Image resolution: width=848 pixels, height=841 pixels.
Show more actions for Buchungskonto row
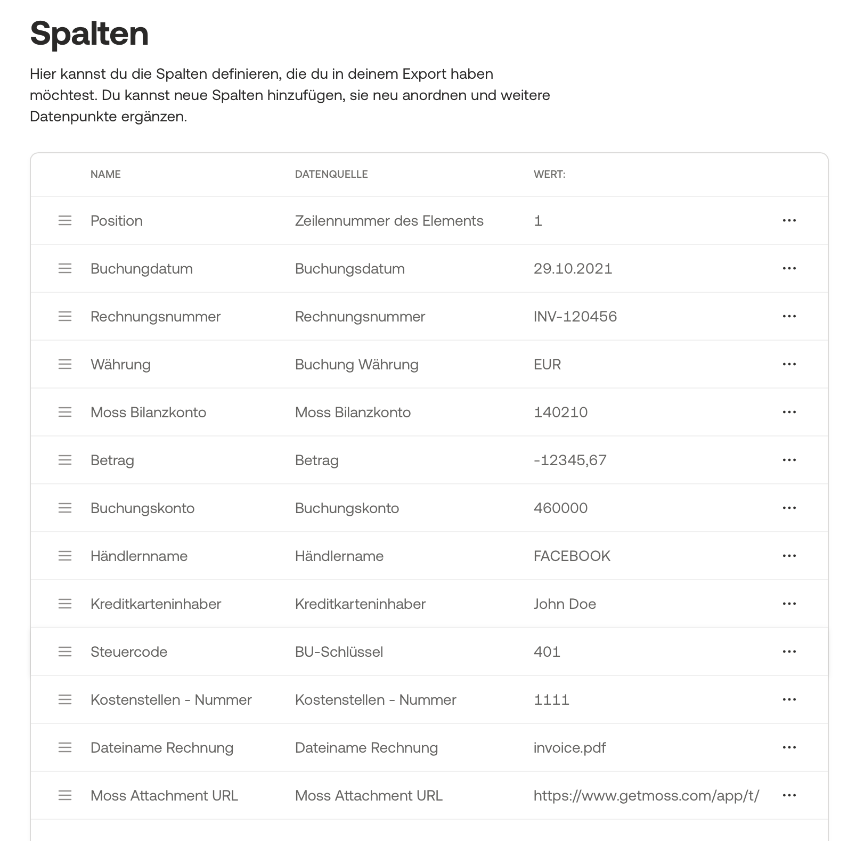click(x=789, y=508)
